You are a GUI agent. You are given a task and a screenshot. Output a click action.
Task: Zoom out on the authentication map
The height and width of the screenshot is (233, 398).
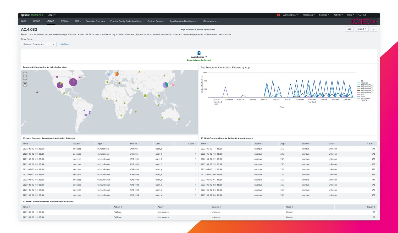click(x=25, y=78)
